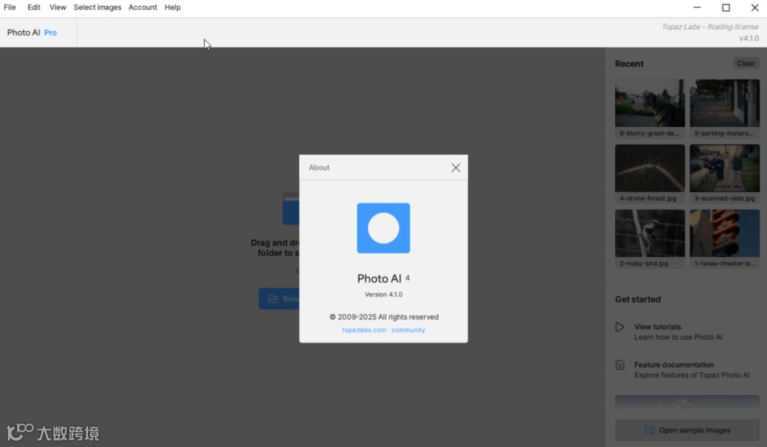Open recent image 6-blurry-great-da...
The width and height of the screenshot is (767, 447).
point(650,109)
